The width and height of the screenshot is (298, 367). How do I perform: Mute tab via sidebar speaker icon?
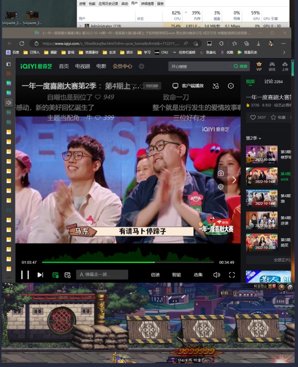9,102
